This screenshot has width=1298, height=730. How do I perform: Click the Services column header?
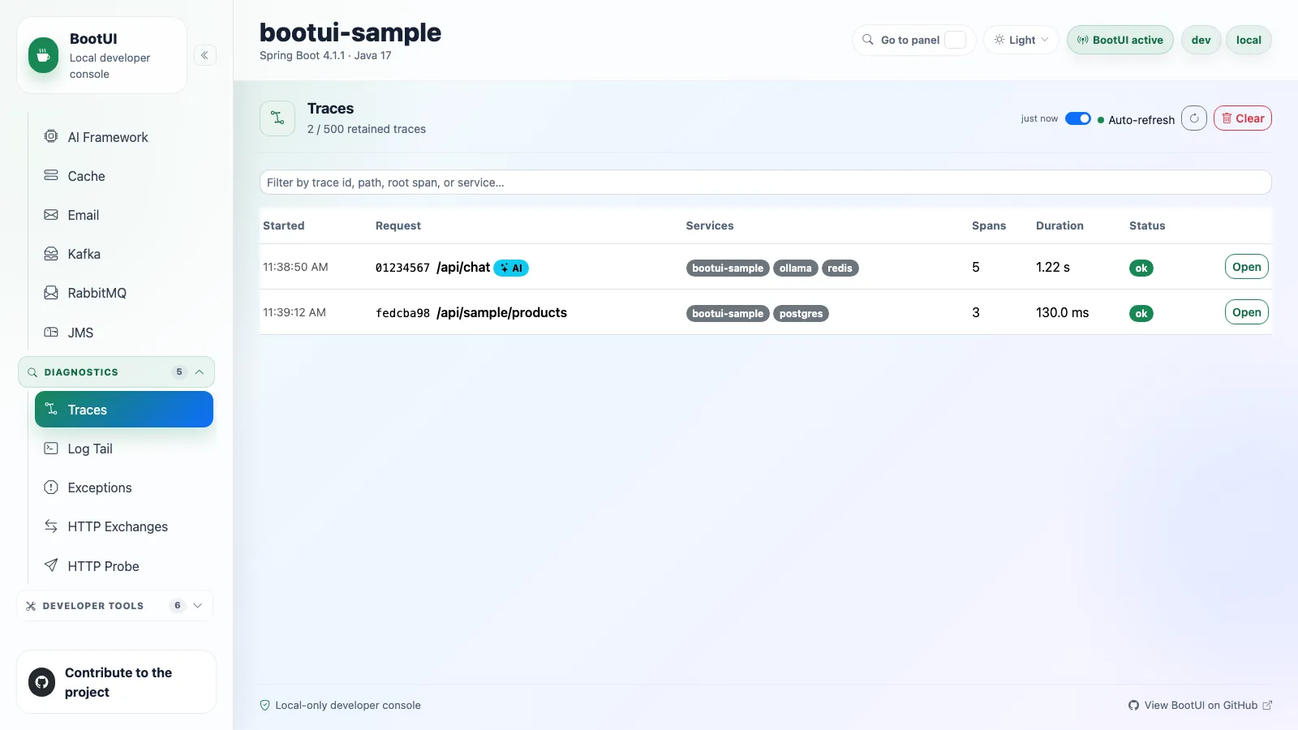[710, 225]
